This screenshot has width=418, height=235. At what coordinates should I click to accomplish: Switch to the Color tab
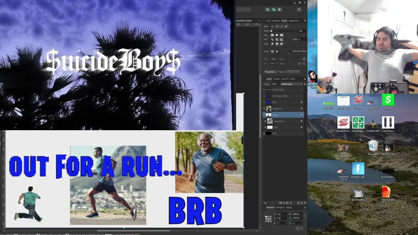click(x=268, y=21)
